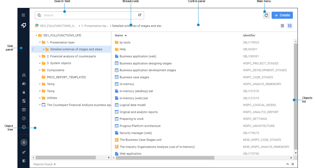Screen dimensions: 315x168
Task: Click the info icon in sidebar
Action: coord(24,127)
